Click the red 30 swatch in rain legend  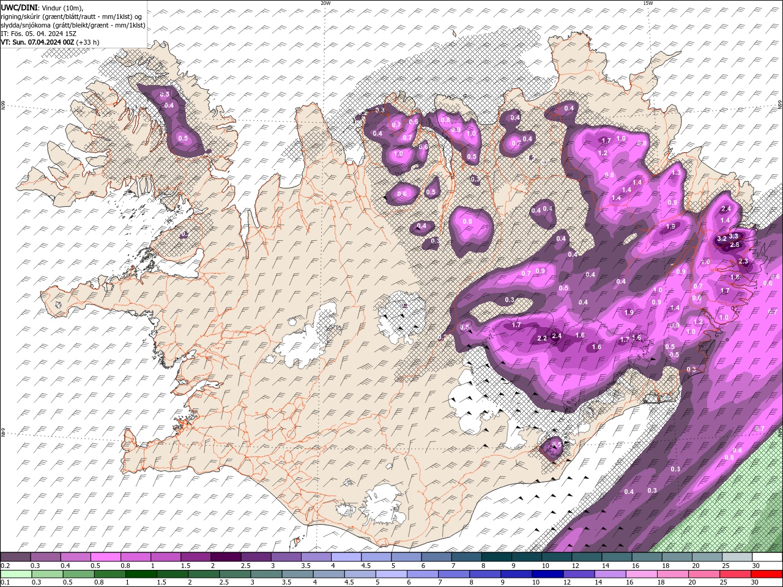click(x=766, y=574)
